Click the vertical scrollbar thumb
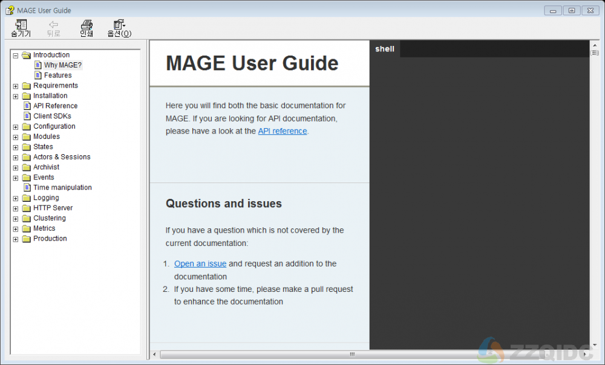The height and width of the screenshot is (365, 605). pyautogui.click(x=595, y=53)
